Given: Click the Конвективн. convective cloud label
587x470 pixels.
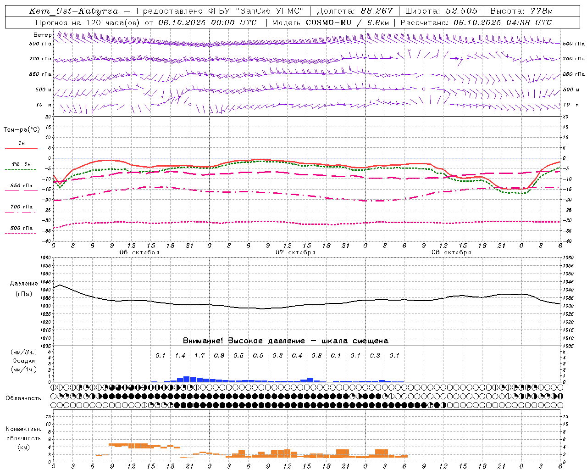Looking at the screenshot, I should (x=23, y=429).
